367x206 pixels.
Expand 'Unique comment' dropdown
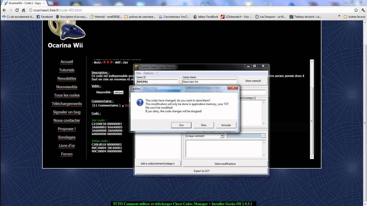[x=222, y=136]
